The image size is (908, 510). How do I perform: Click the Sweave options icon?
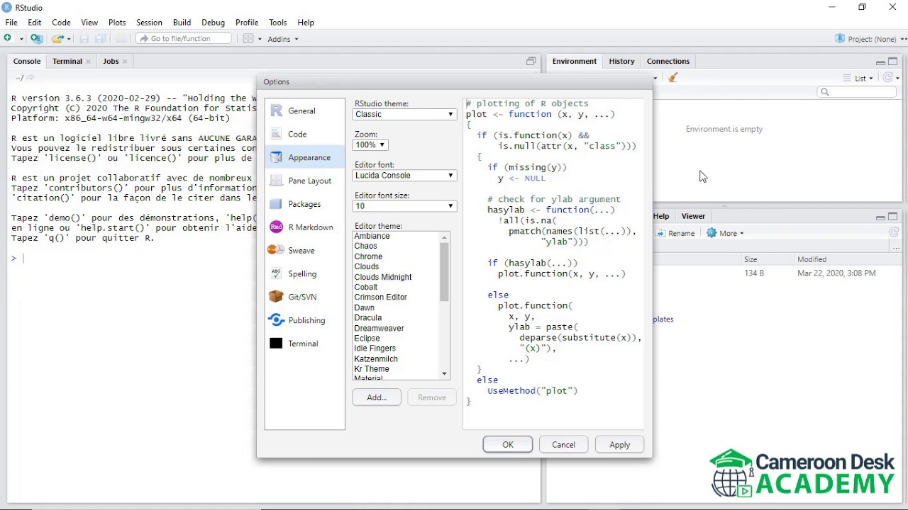tap(276, 250)
